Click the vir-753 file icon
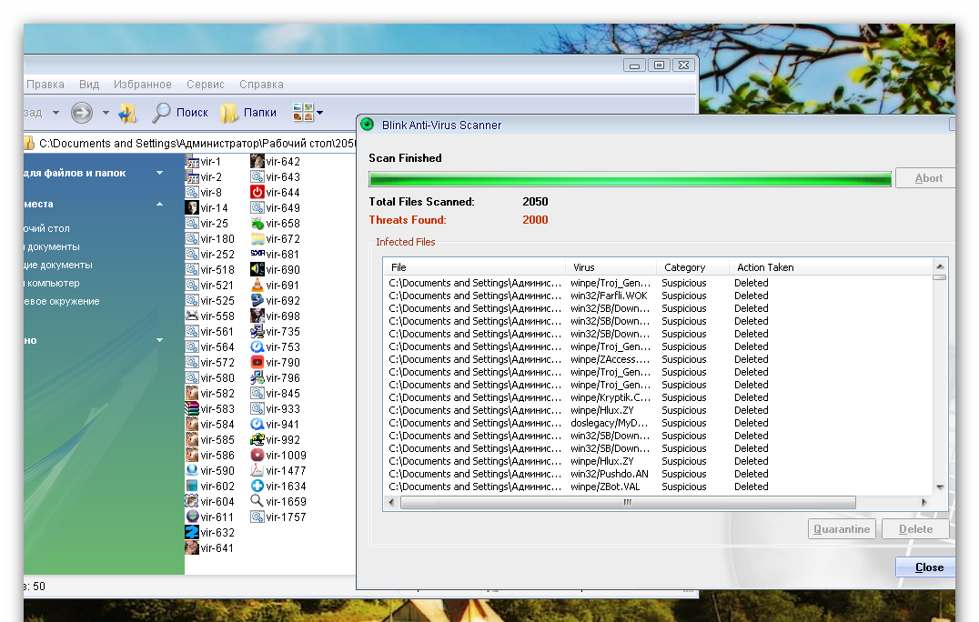 click(x=257, y=346)
